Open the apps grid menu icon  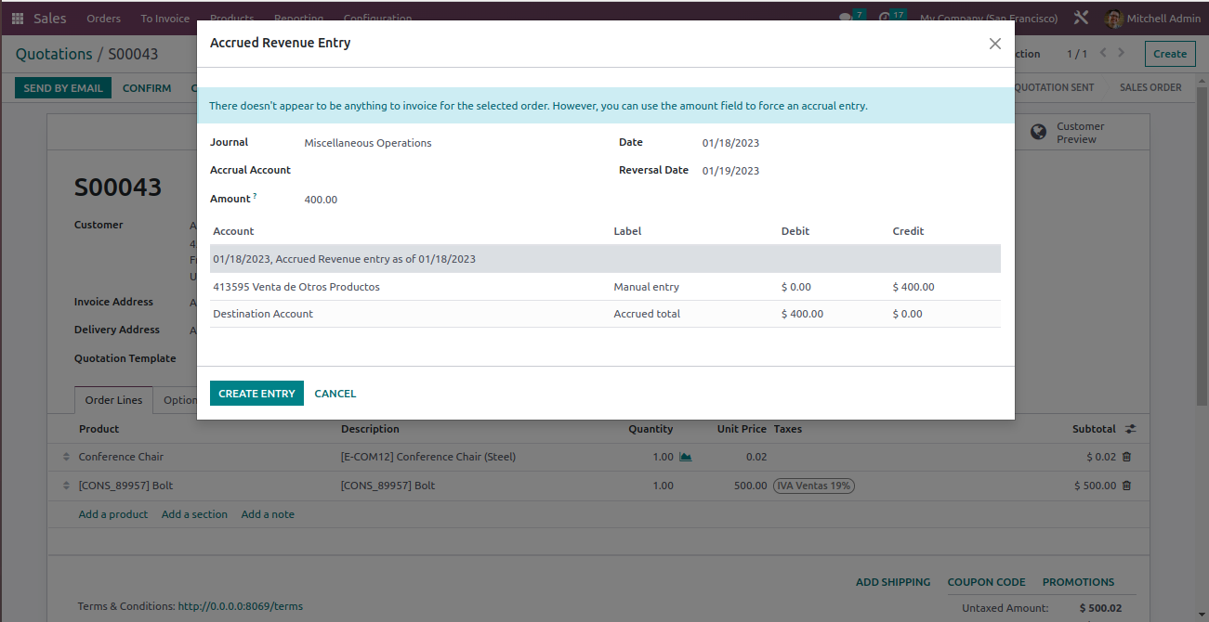[18, 19]
